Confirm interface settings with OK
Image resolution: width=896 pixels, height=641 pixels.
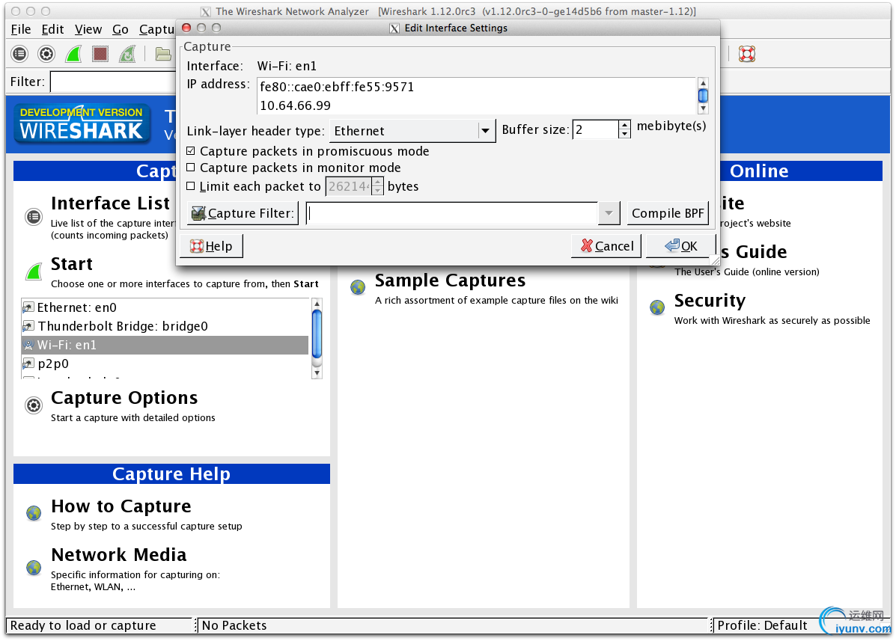point(681,246)
